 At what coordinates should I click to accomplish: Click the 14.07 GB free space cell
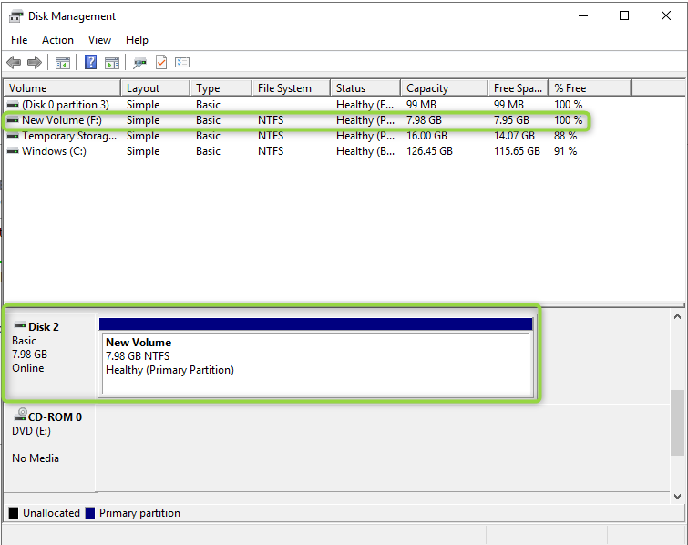click(x=514, y=136)
